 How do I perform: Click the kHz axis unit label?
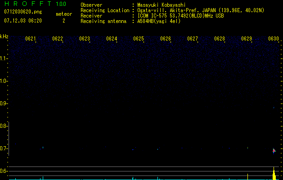4,36
